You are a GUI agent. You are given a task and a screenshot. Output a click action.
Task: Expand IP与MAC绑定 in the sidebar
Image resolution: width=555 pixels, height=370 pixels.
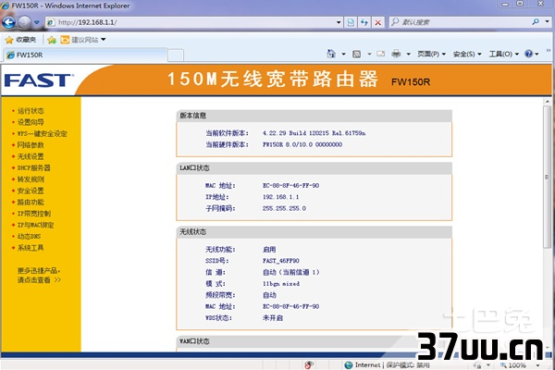click(x=35, y=225)
